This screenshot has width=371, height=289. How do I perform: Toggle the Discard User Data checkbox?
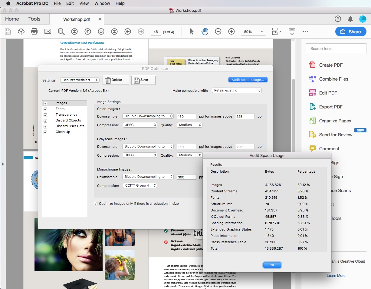pos(45,126)
